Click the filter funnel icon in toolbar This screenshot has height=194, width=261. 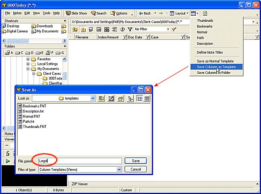point(130,29)
